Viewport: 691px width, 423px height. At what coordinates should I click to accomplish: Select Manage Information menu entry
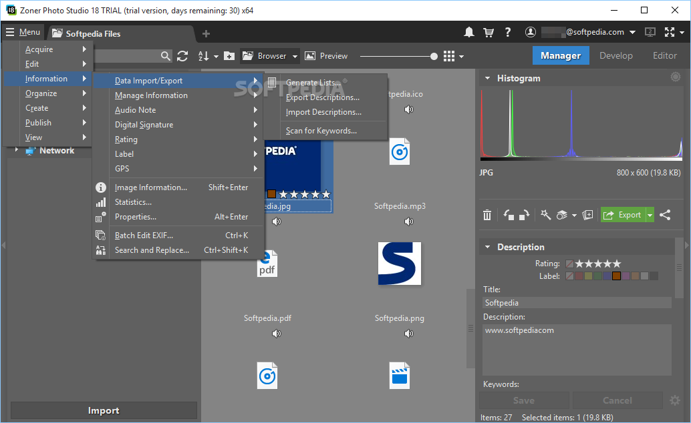[178, 95]
